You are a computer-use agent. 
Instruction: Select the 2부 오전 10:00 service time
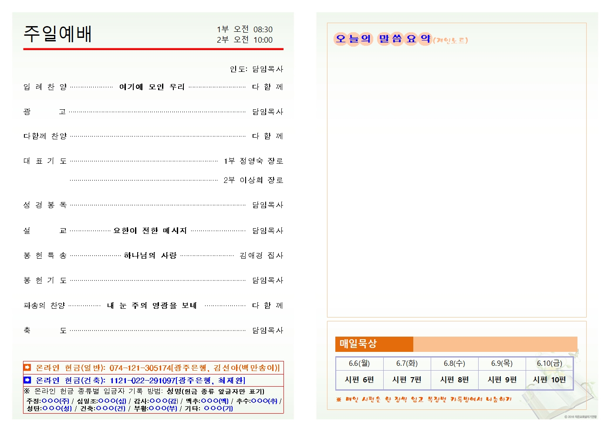pyautogui.click(x=244, y=40)
